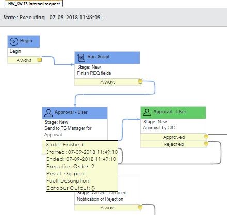Image resolution: width=227 pixels, height=215 pixels.
Task: Select the green Approval - User header
Action: [x=173, y=112]
